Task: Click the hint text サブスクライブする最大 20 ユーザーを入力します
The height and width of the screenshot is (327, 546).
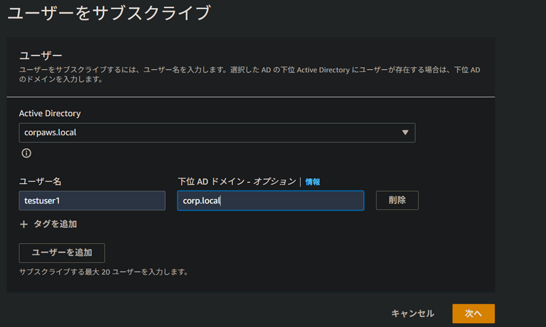Action: (x=104, y=272)
